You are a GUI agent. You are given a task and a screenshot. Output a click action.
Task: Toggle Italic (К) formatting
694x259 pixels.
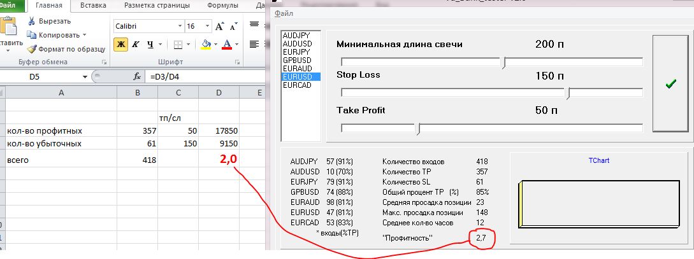(136, 45)
